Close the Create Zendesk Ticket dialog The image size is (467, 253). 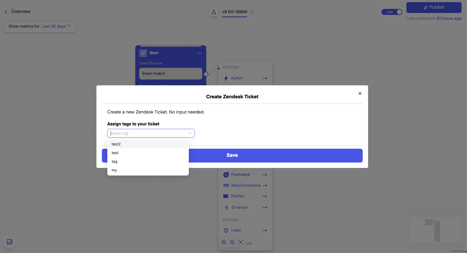click(x=360, y=93)
